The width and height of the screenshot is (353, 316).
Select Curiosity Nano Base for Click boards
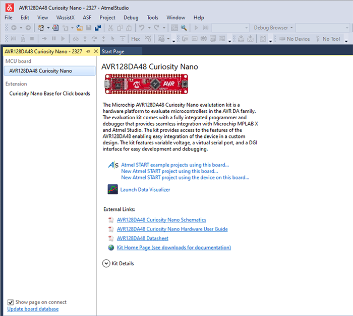pos(49,93)
